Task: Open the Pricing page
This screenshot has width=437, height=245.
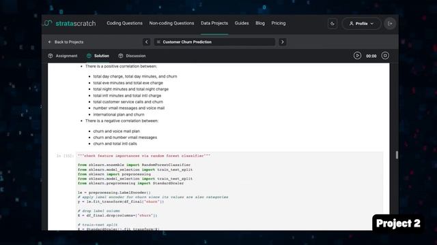Action: pos(279,23)
